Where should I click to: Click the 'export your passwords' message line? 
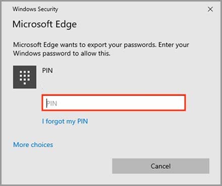click(101, 45)
